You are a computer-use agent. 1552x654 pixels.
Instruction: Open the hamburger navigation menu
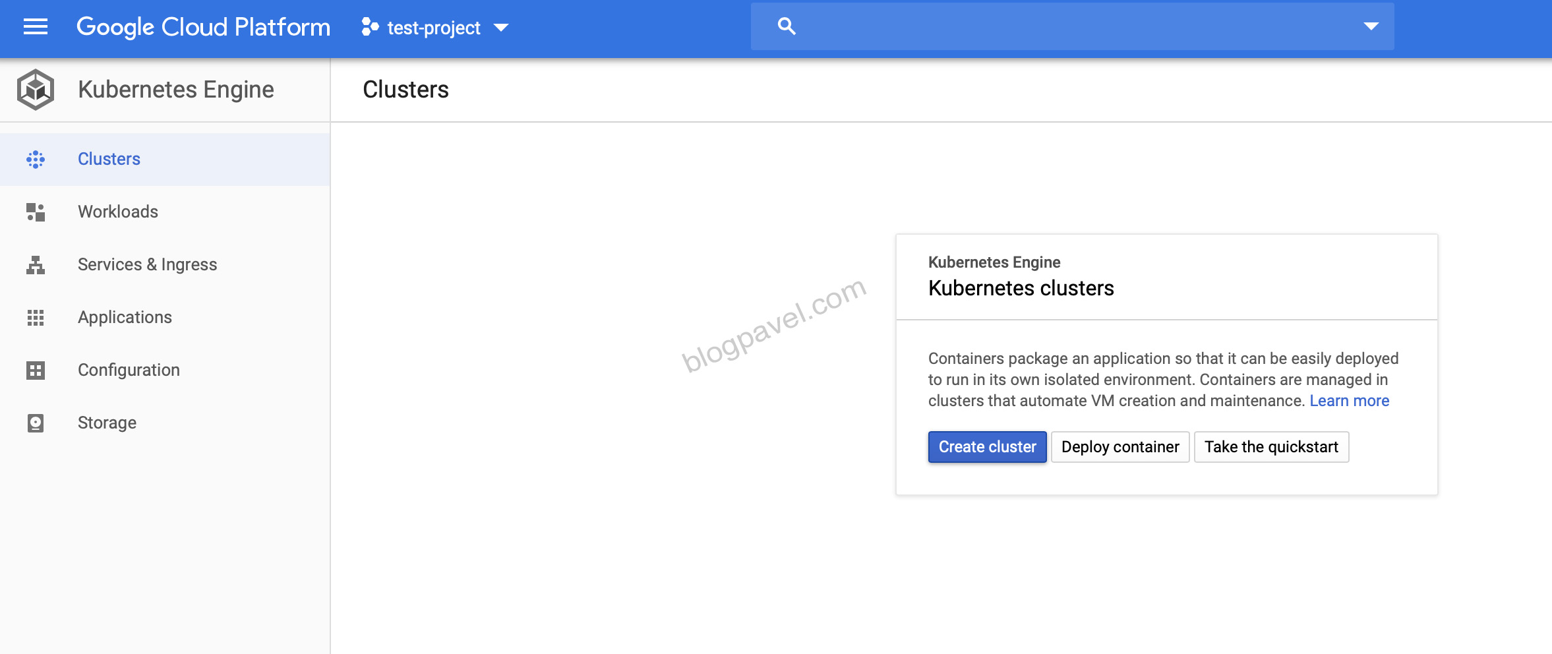click(x=36, y=27)
